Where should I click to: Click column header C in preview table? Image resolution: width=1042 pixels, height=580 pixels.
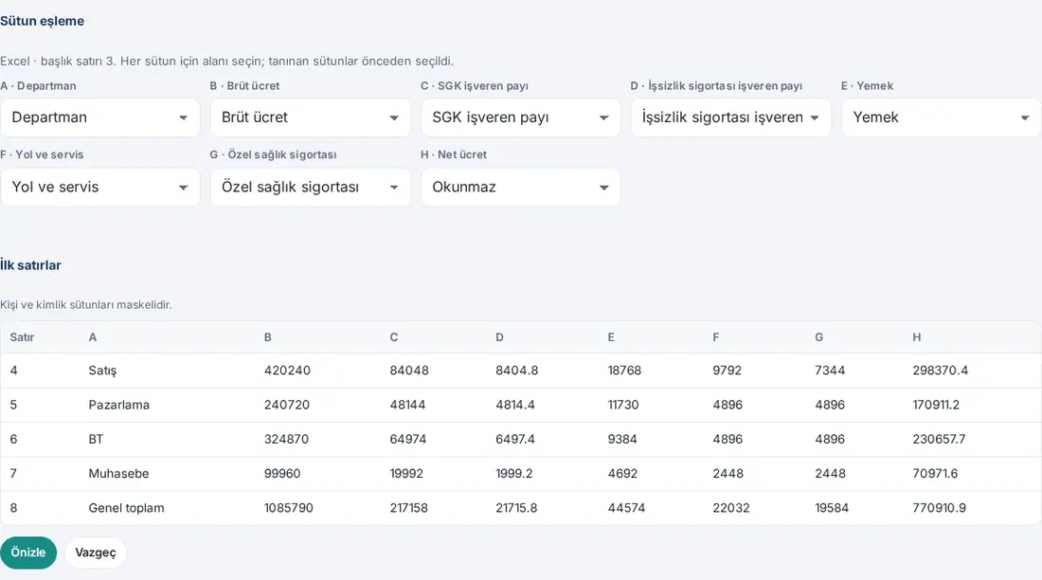click(x=394, y=337)
